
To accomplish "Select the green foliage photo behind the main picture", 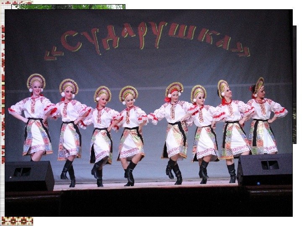I will click(x=68, y=7).
